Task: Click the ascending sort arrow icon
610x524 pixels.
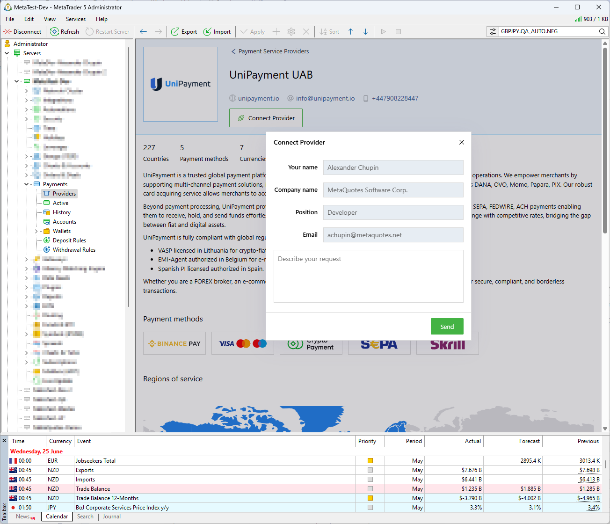Action: [350, 31]
